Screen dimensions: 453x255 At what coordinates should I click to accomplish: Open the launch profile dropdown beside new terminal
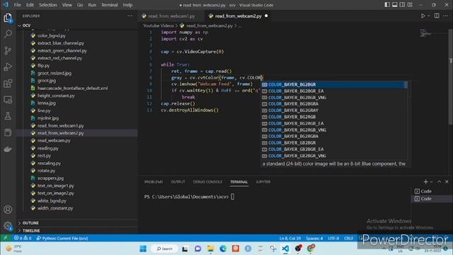[431, 182]
